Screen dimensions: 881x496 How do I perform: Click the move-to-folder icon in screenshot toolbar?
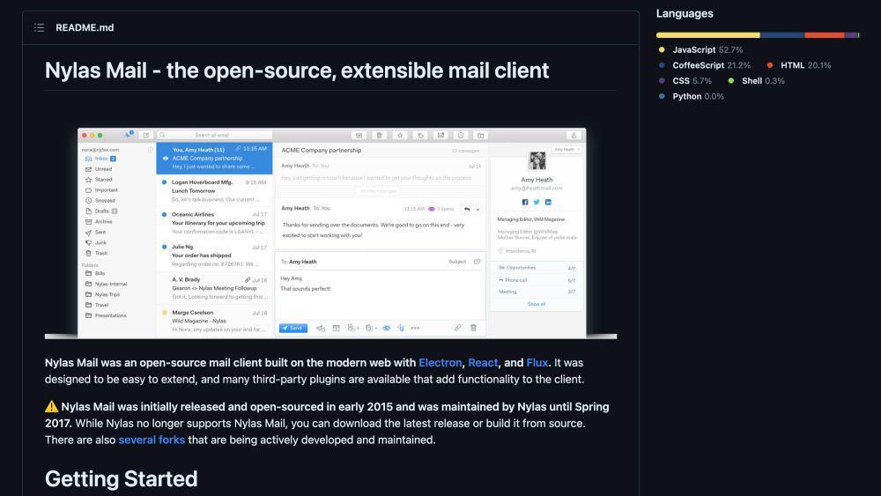pos(481,136)
